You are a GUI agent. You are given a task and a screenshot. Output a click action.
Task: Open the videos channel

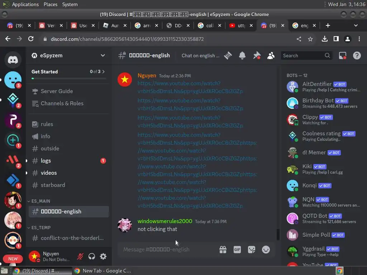(68, 173)
